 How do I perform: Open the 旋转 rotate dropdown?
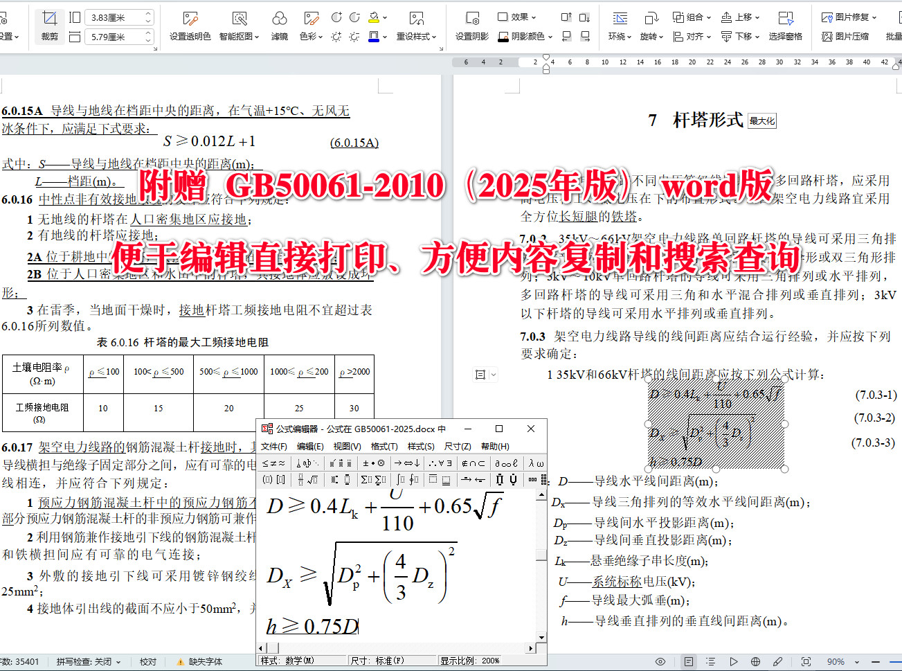tap(651, 37)
